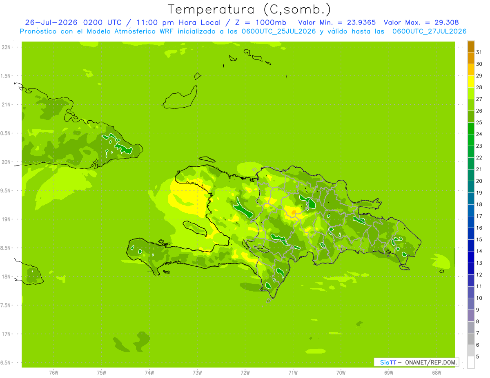Viewport: 490px width, 378px height.
Task: Click the "69W" longitude label
Action: point(389,373)
